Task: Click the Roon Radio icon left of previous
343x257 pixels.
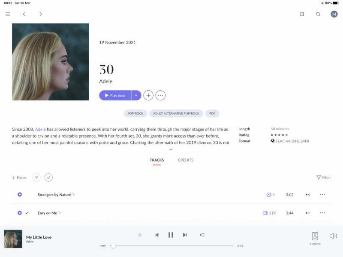Action: (139, 235)
